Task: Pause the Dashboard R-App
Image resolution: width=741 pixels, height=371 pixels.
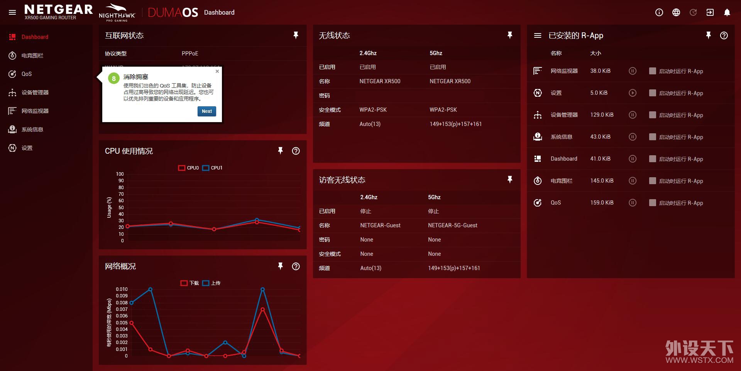Action: (x=633, y=159)
